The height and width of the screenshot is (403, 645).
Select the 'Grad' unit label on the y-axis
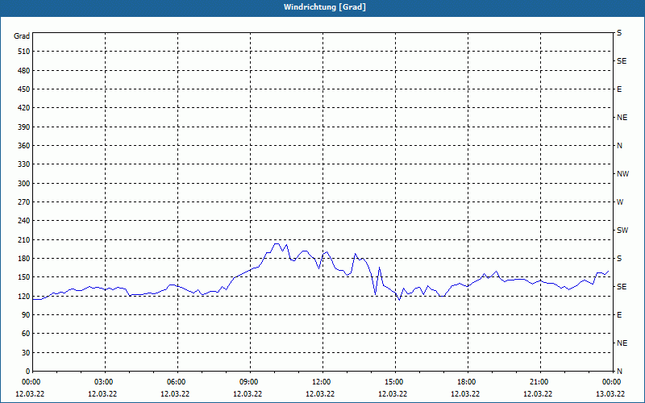(22, 36)
